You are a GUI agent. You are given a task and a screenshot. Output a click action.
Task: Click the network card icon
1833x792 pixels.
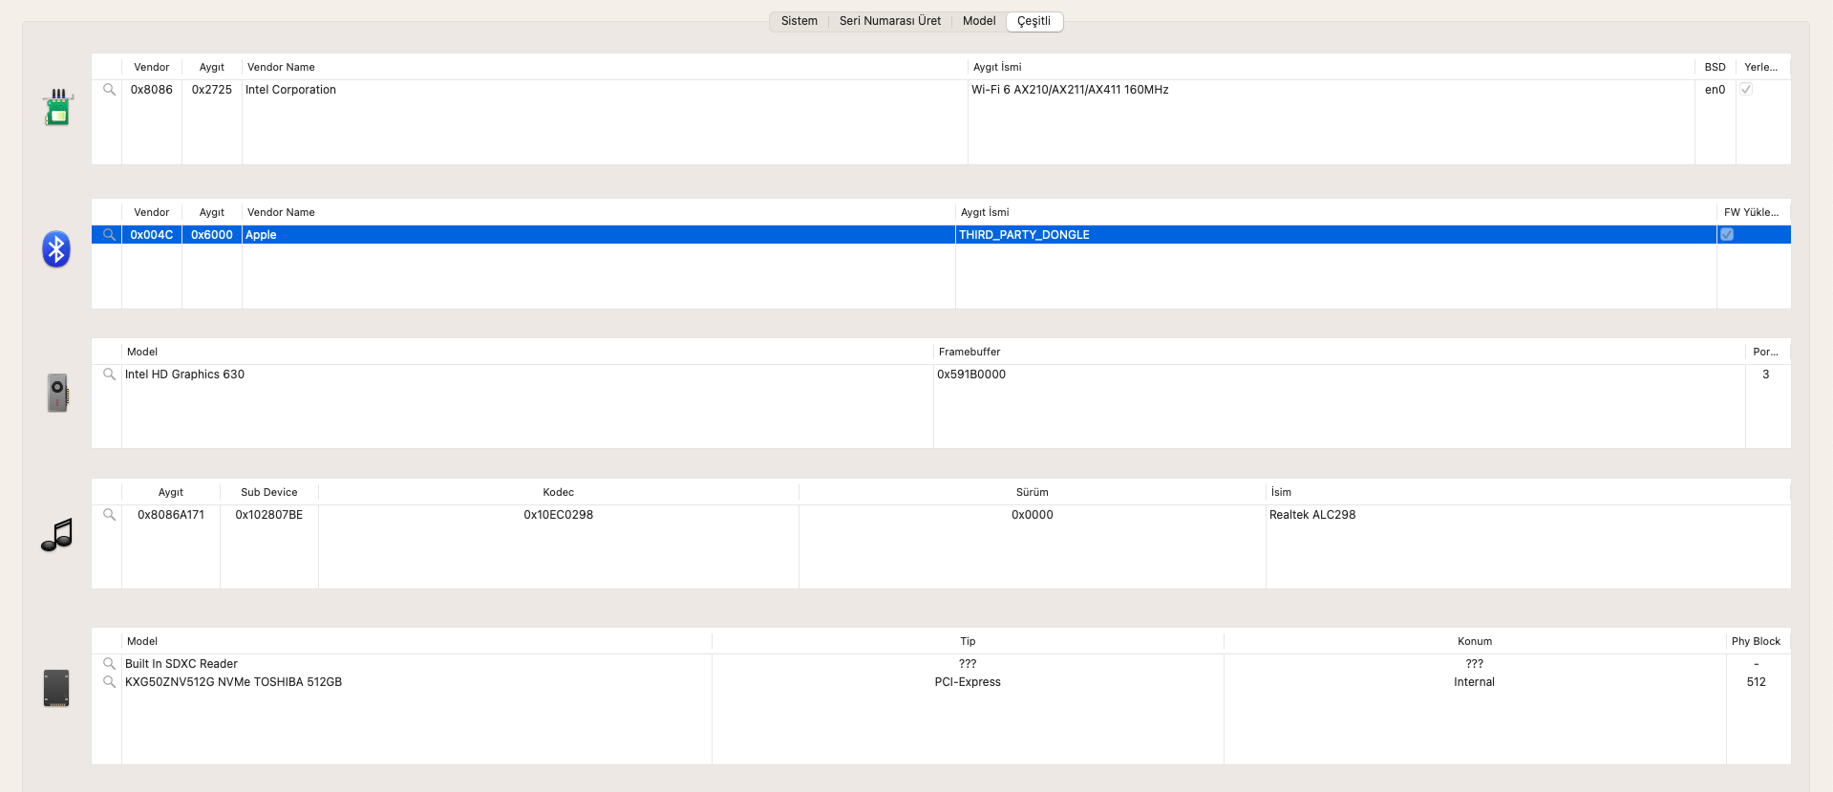pyautogui.click(x=57, y=108)
